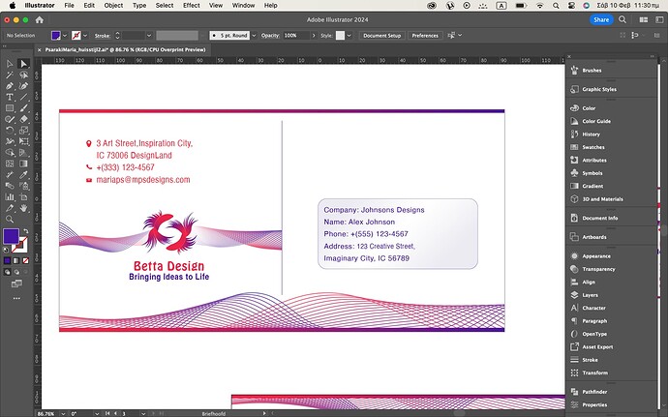Enable Draw Behind mode
Screen dimensions: 668x417
(16, 271)
